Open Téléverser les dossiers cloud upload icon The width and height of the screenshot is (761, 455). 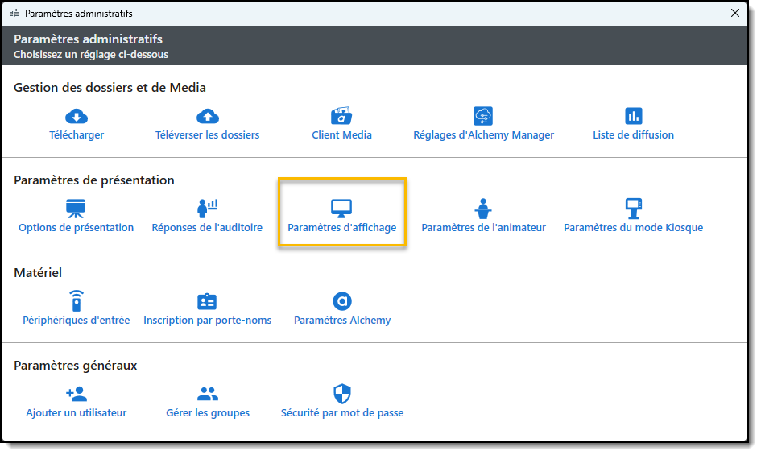pyautogui.click(x=208, y=116)
